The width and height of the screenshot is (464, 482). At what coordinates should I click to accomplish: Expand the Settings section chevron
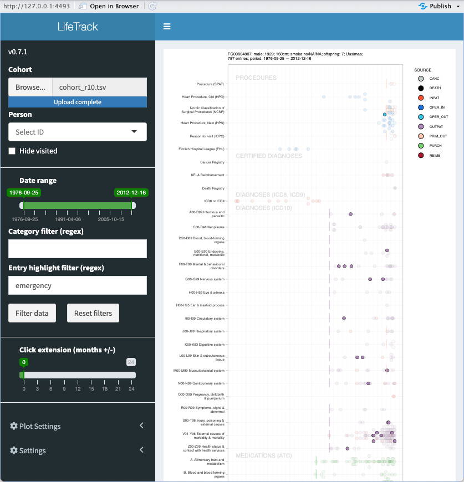click(x=141, y=450)
